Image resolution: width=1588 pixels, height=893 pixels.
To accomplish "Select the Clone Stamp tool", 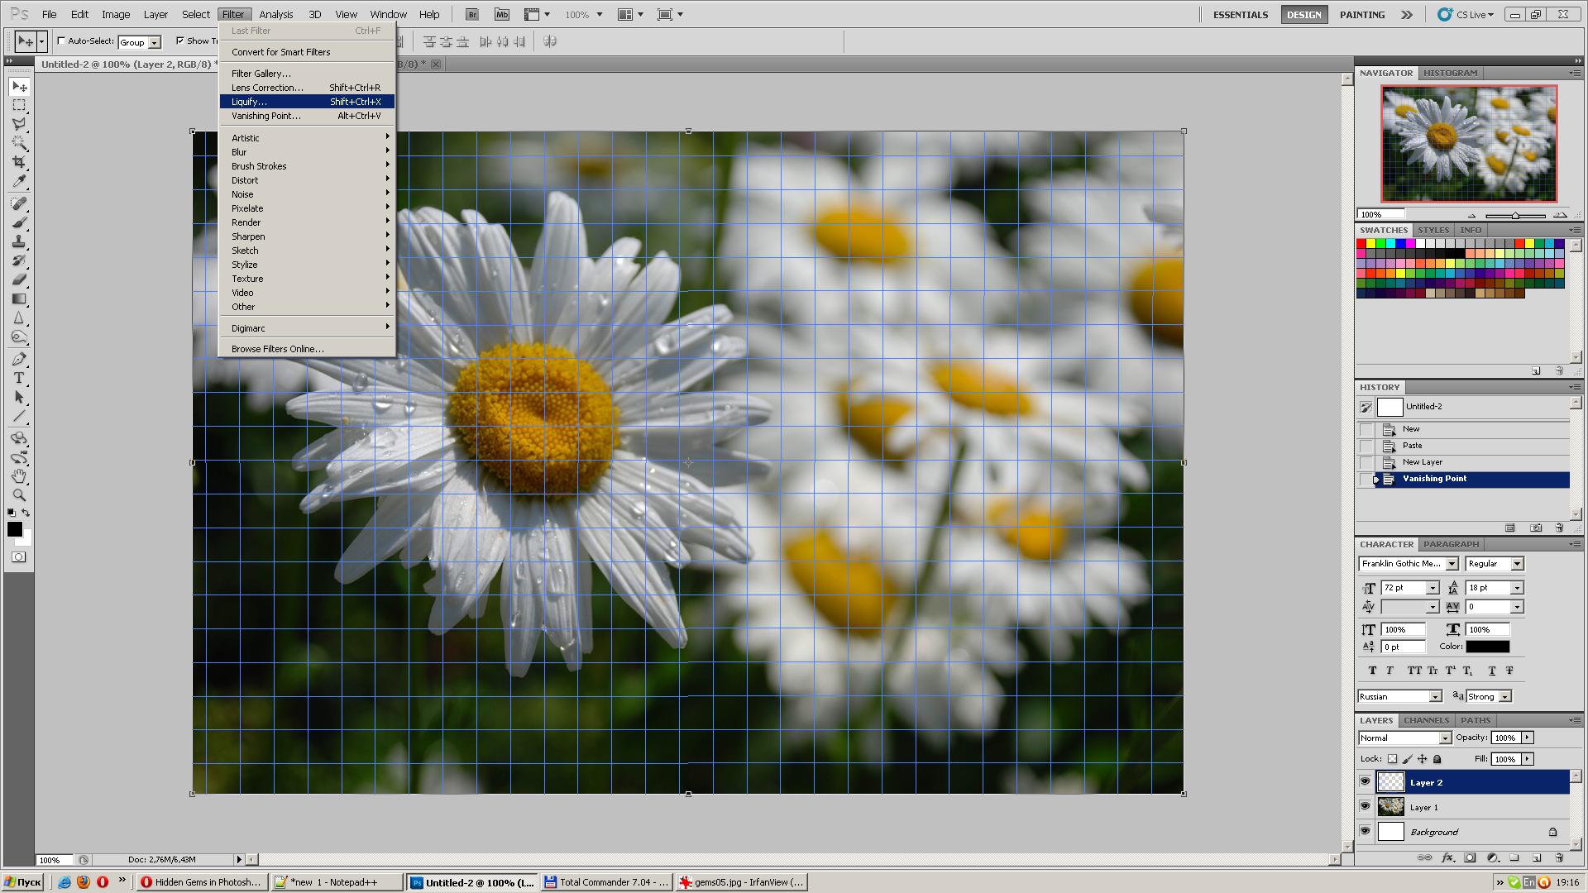I will (19, 241).
